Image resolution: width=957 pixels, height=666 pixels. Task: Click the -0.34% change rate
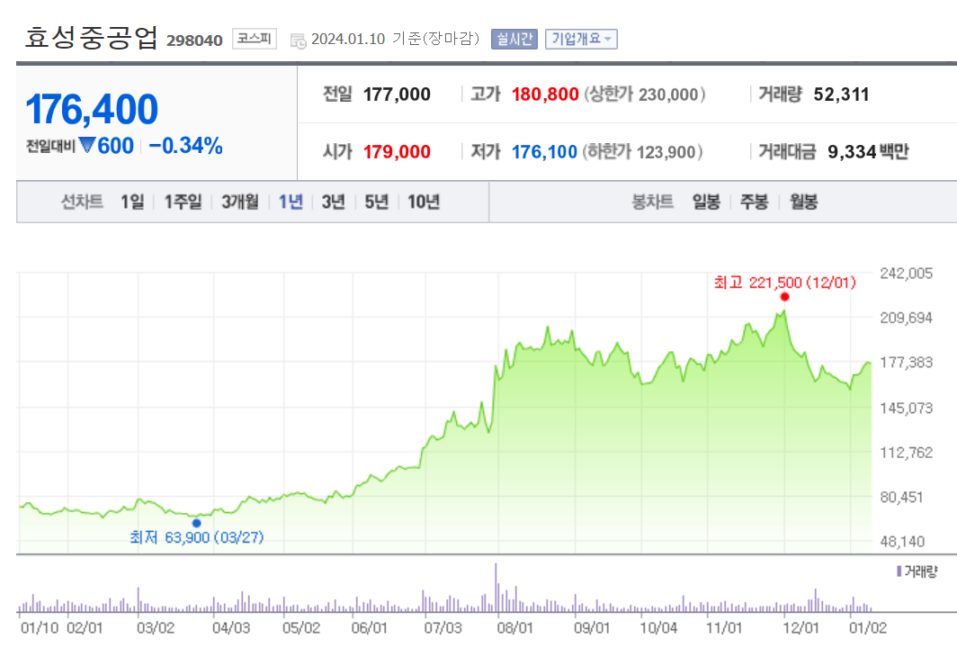[185, 146]
